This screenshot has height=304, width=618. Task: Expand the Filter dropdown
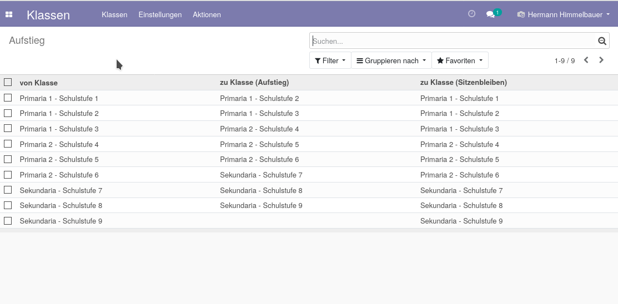(x=330, y=60)
